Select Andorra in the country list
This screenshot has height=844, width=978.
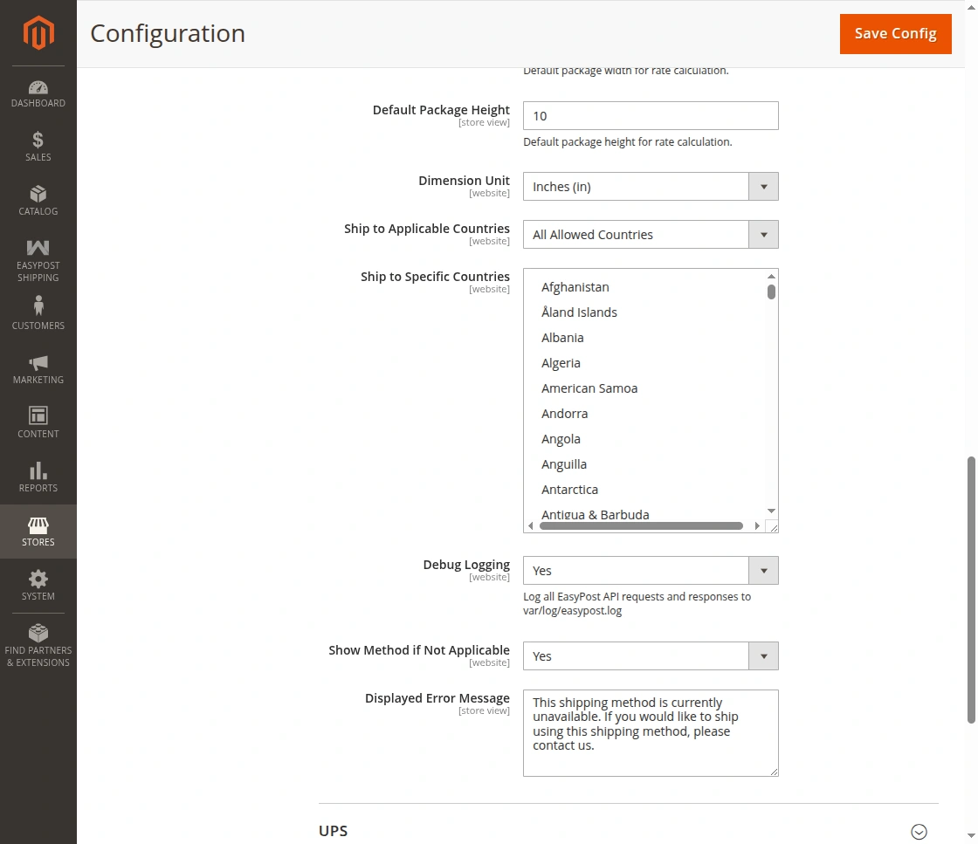pyautogui.click(x=564, y=414)
